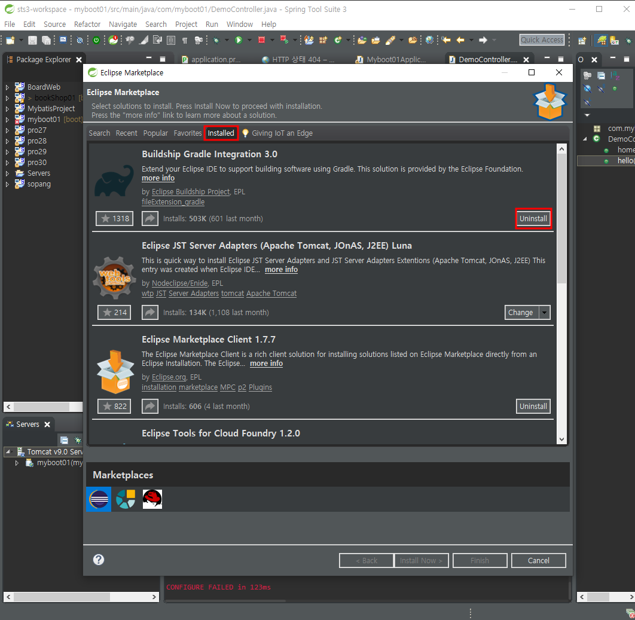Click the Save All toolbar icon
Viewport: 635px width, 620px height.
tap(46, 40)
